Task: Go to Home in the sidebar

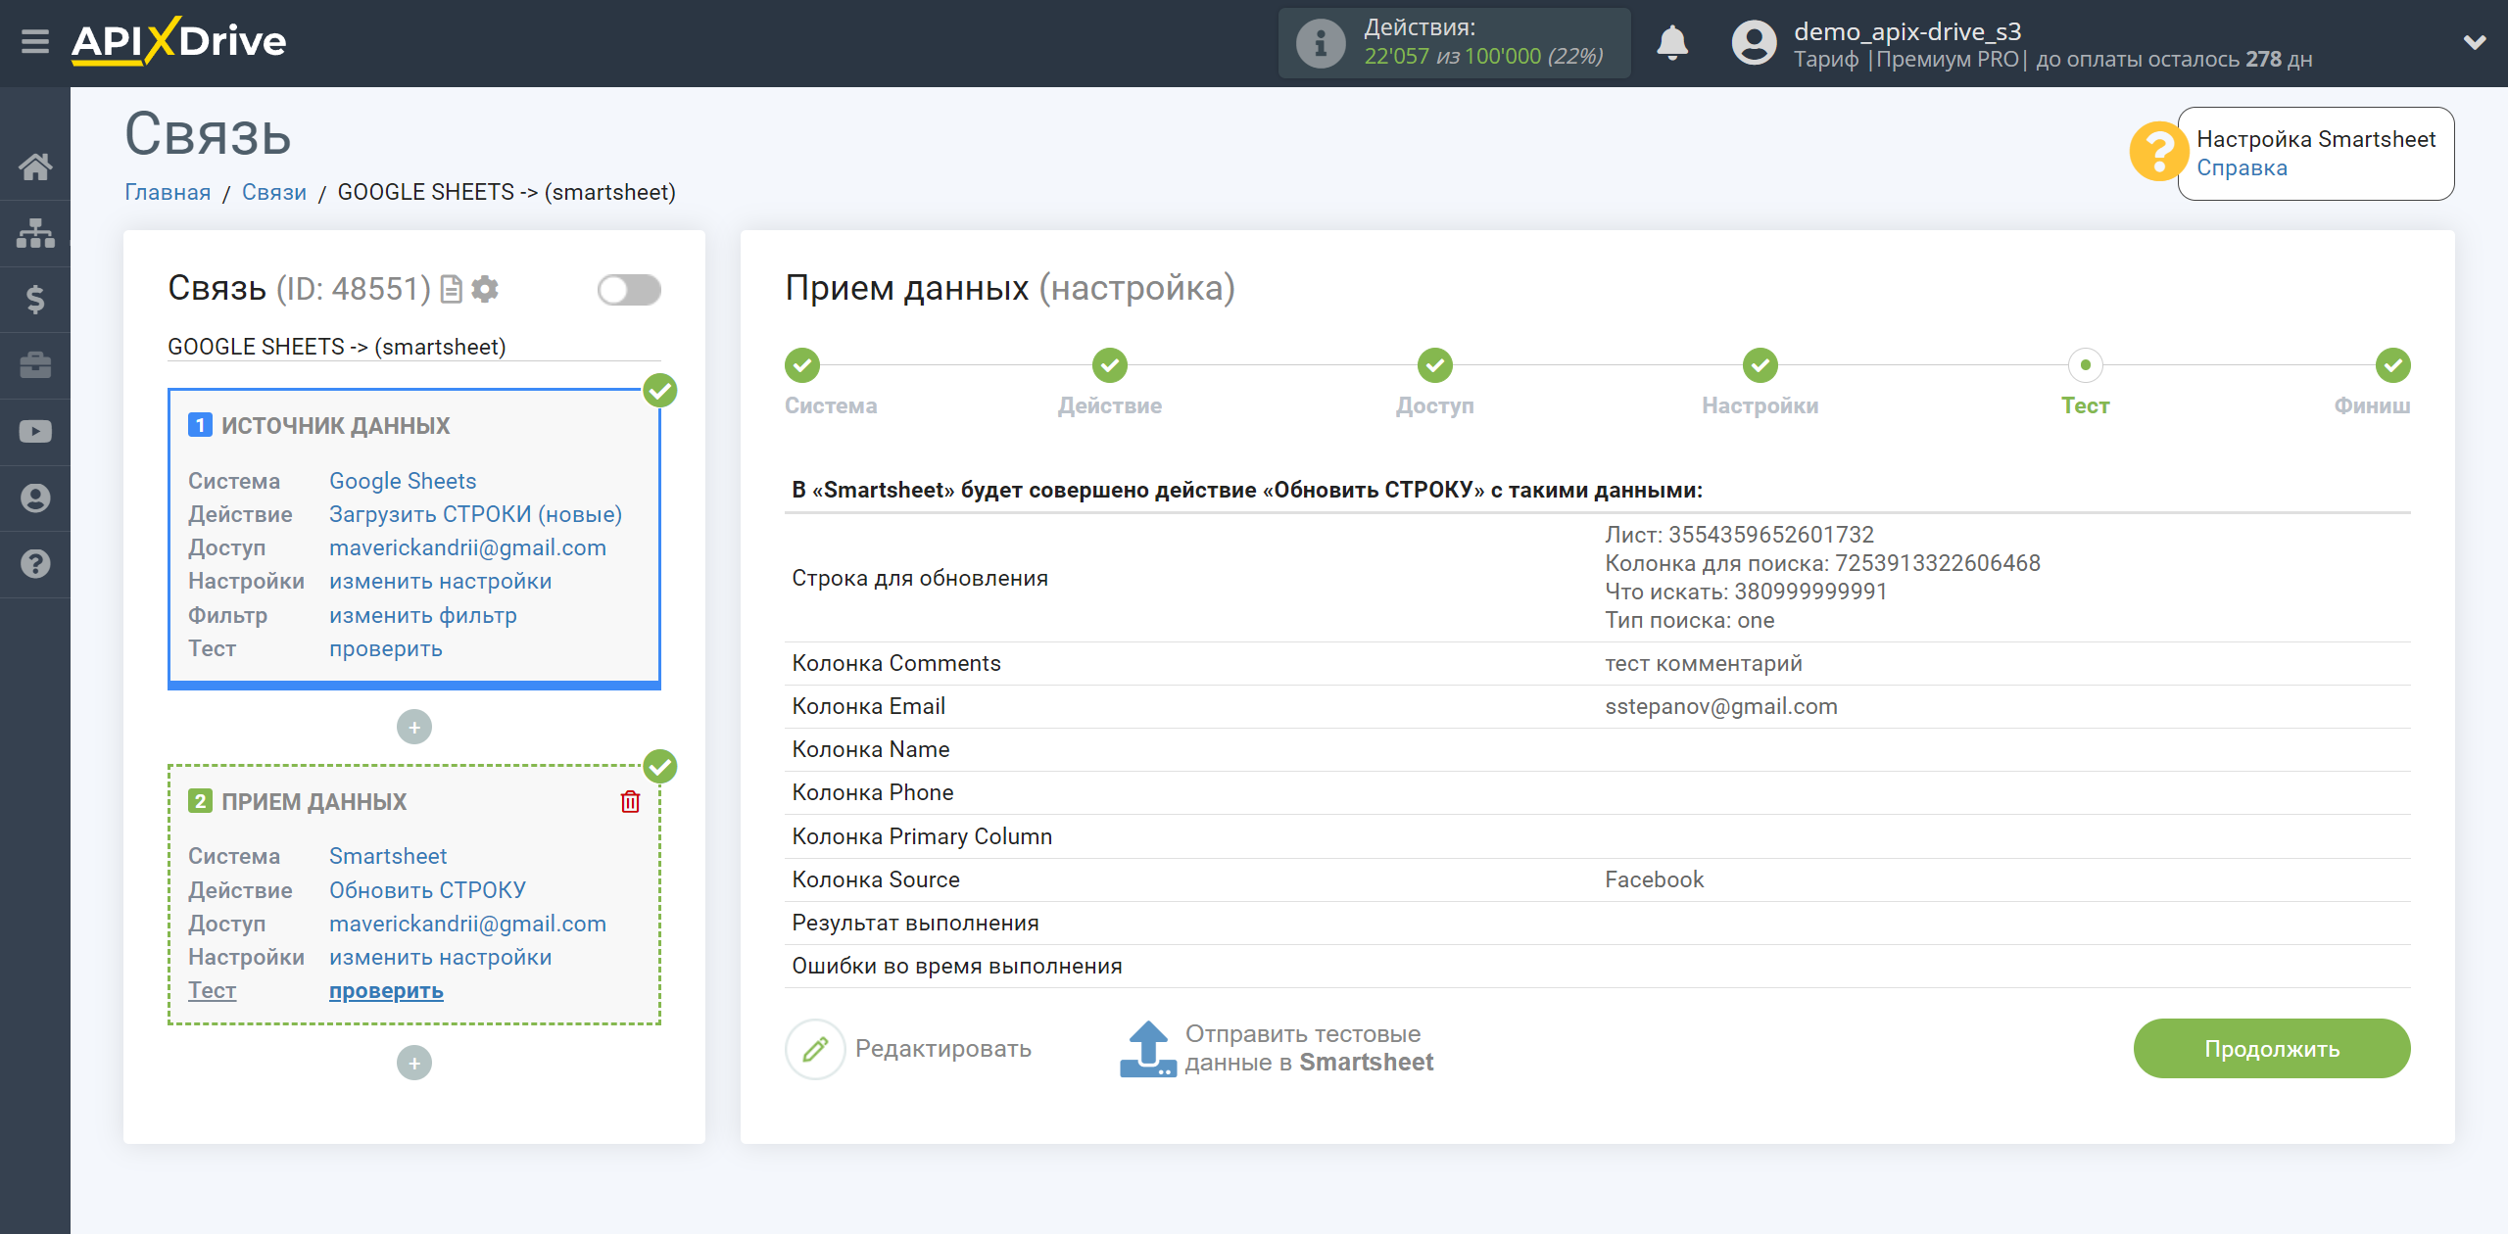Action: point(35,166)
